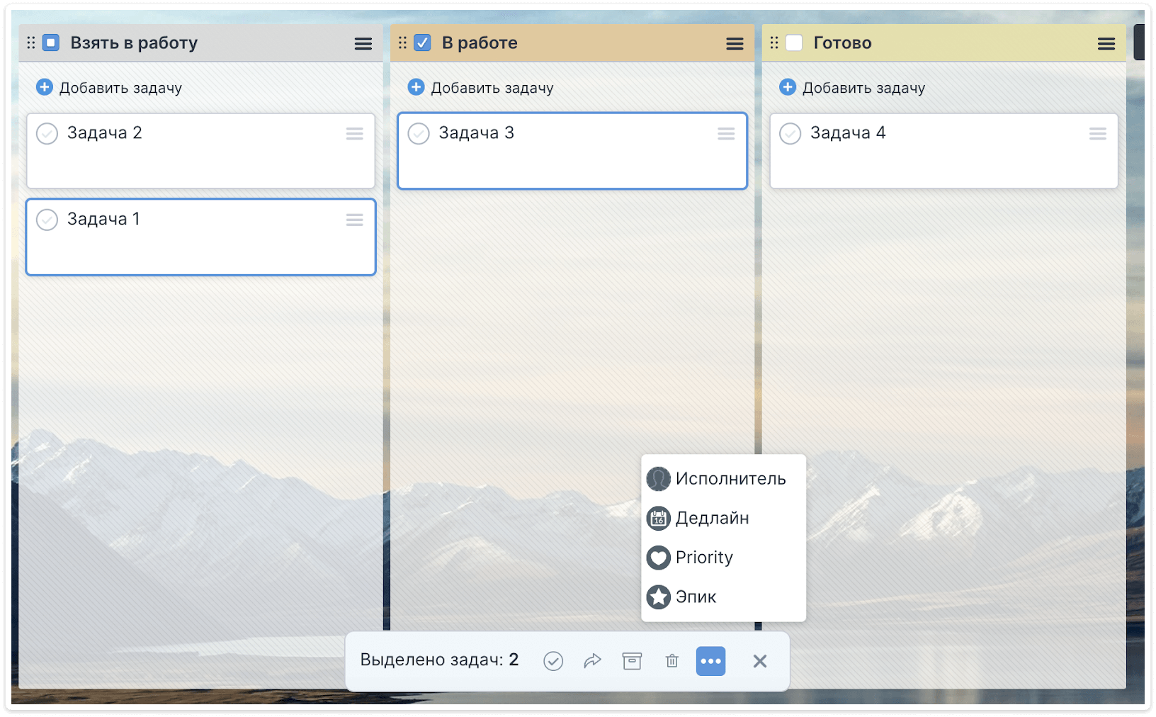This screenshot has height=717, width=1156.
Task: Open the 'Взять в работу' column hamburger menu
Action: (363, 44)
